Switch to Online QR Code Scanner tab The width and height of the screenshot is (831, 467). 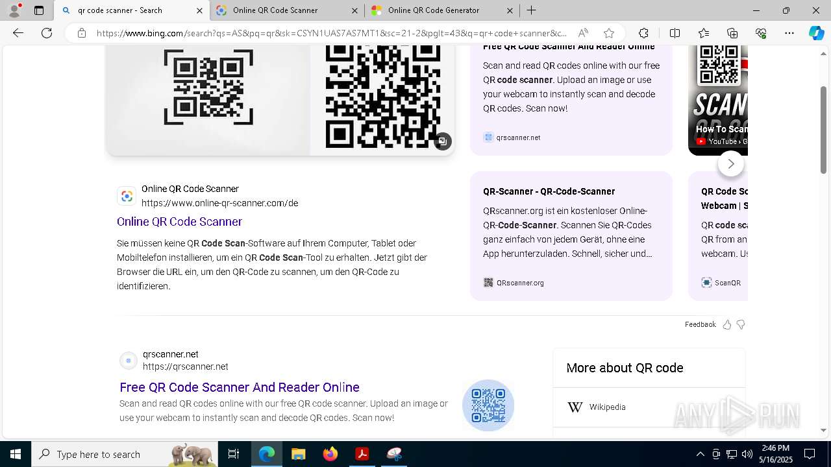pos(287,10)
